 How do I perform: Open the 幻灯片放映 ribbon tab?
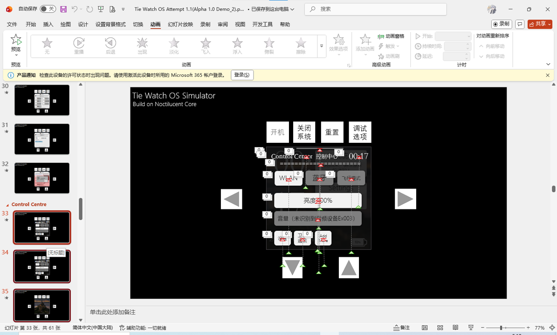point(180,25)
